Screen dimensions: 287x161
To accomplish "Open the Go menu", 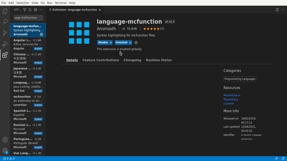I will point(43,3).
